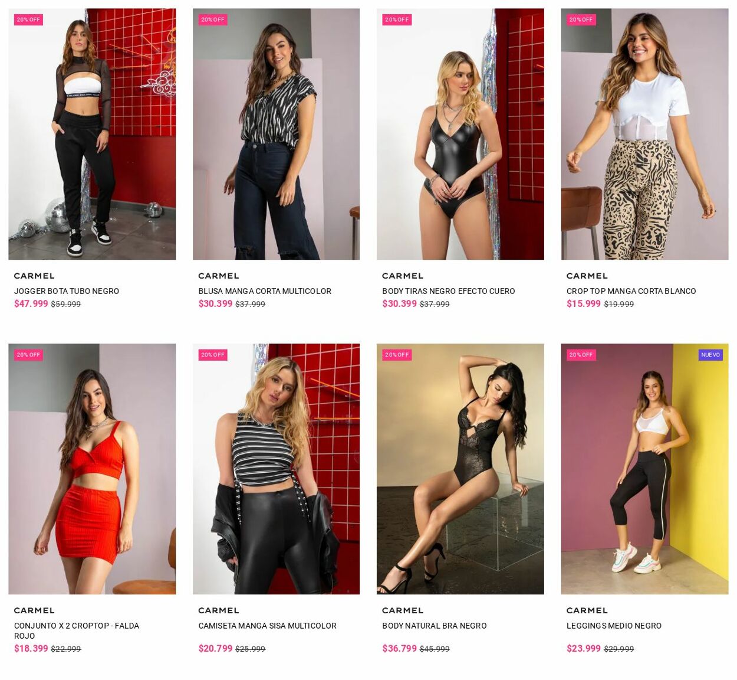This screenshot has height=680, width=737.
Task: Click the NUEVO badge on the leggings
Action: [x=710, y=355]
